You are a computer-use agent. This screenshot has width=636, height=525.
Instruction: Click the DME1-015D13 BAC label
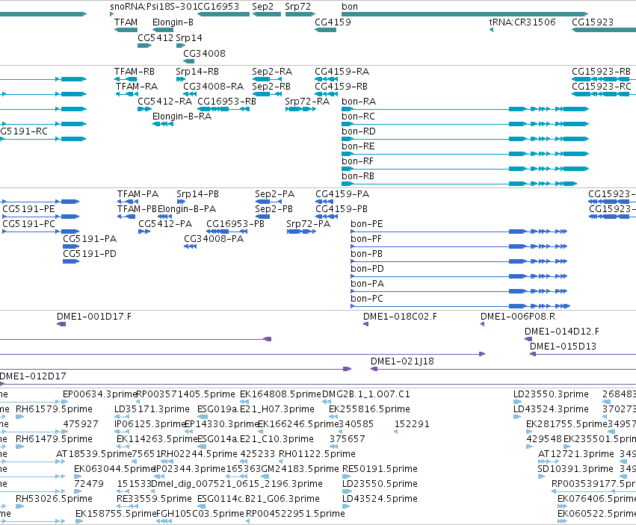pyautogui.click(x=563, y=347)
